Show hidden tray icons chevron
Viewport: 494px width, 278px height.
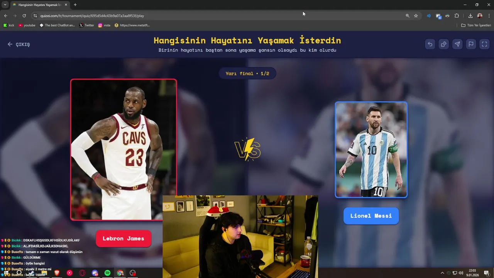point(442,273)
